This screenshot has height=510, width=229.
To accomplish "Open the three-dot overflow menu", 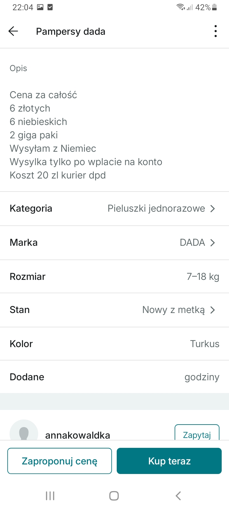I will coord(216,31).
